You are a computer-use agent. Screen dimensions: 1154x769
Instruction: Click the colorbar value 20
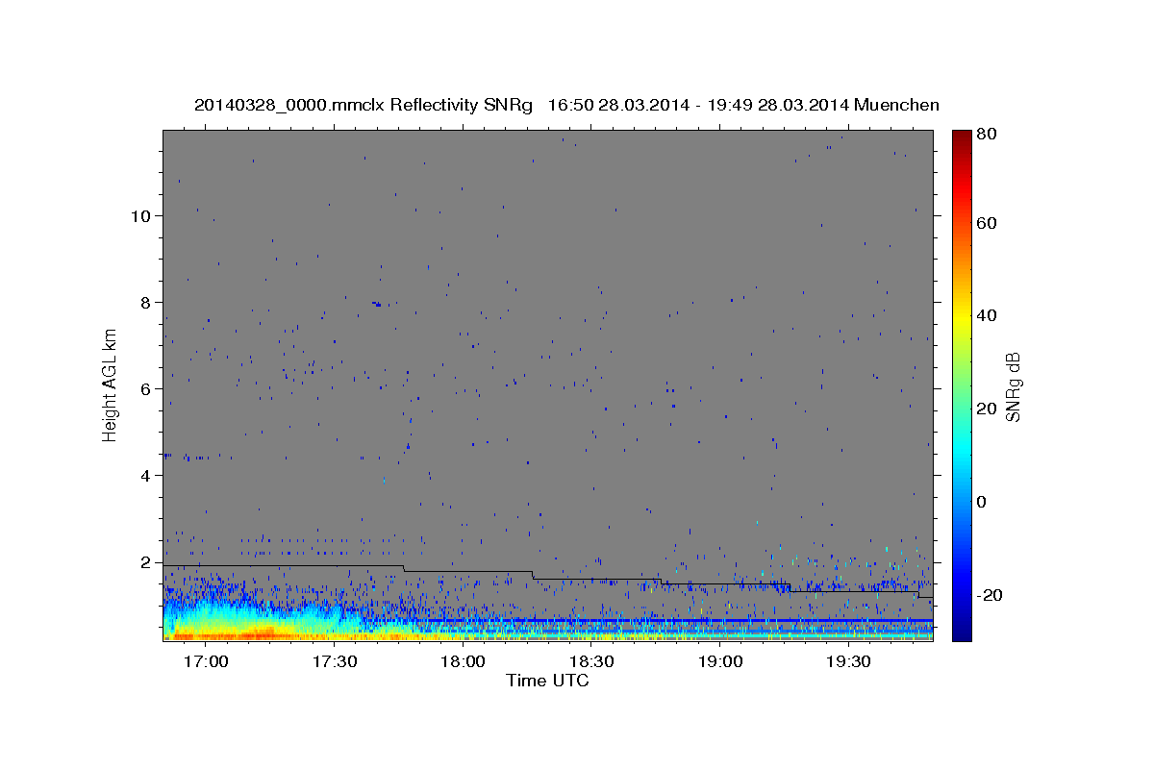coord(987,409)
